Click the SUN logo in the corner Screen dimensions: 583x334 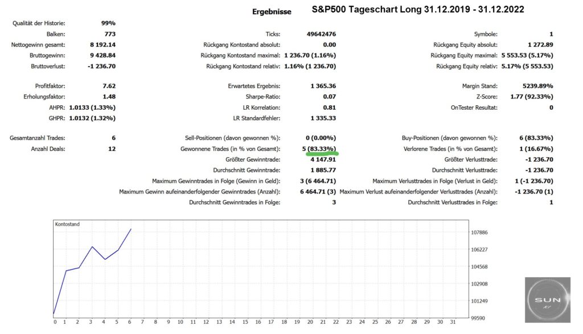coord(547,299)
